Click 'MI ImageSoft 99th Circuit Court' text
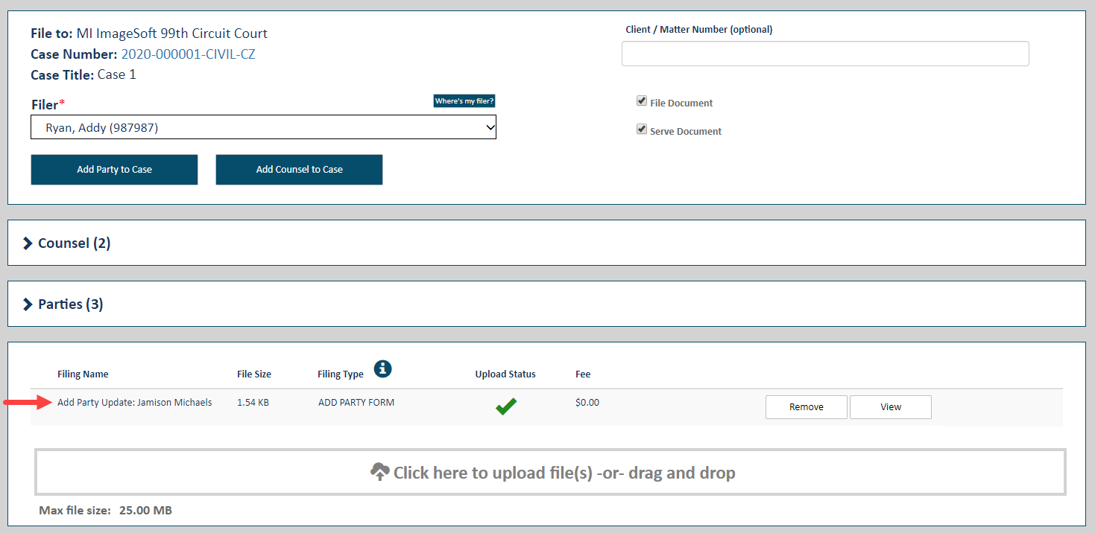Viewport: 1095px width, 533px height. [x=172, y=33]
